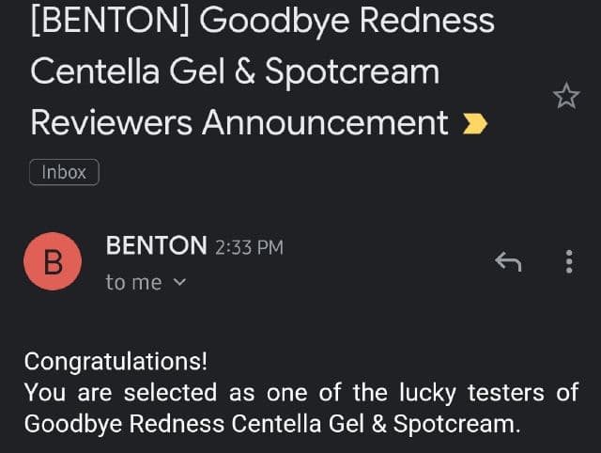601x453 pixels.
Task: Click "Centella Gel & Spotcream" in the subject
Action: coord(235,72)
